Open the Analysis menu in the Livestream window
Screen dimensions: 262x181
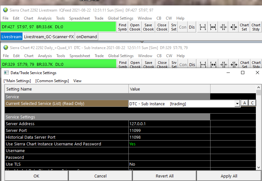point(44,18)
